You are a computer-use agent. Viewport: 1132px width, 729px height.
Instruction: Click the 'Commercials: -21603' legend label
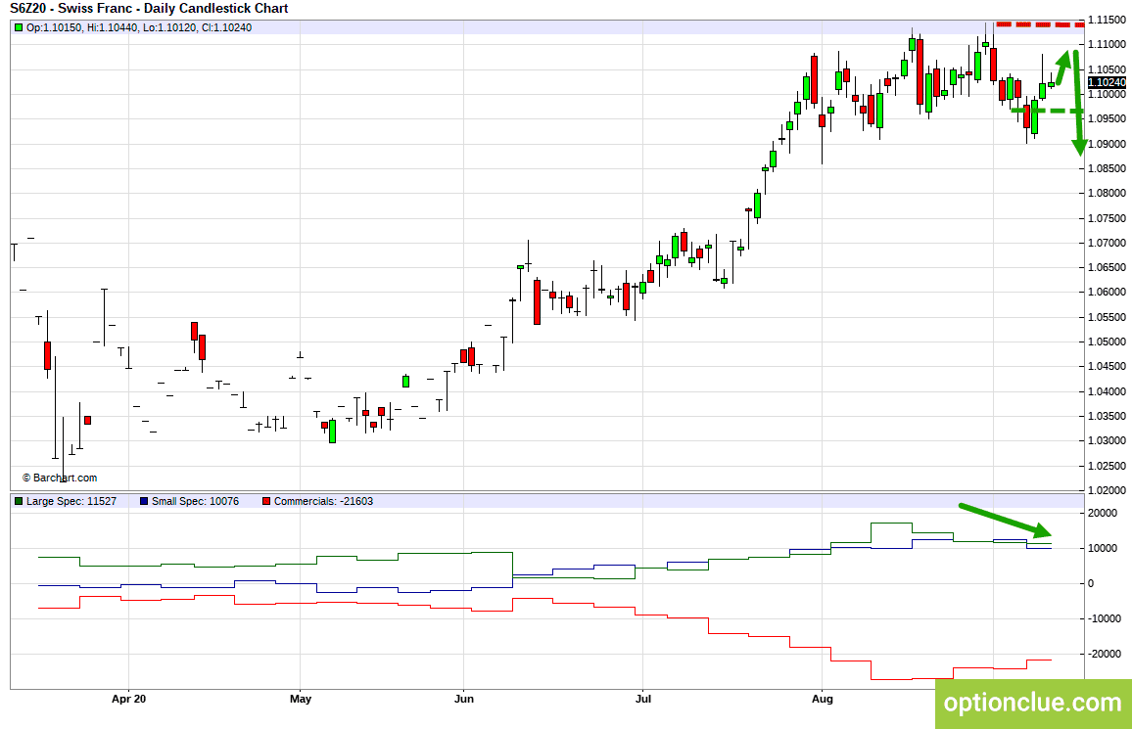pos(323,501)
